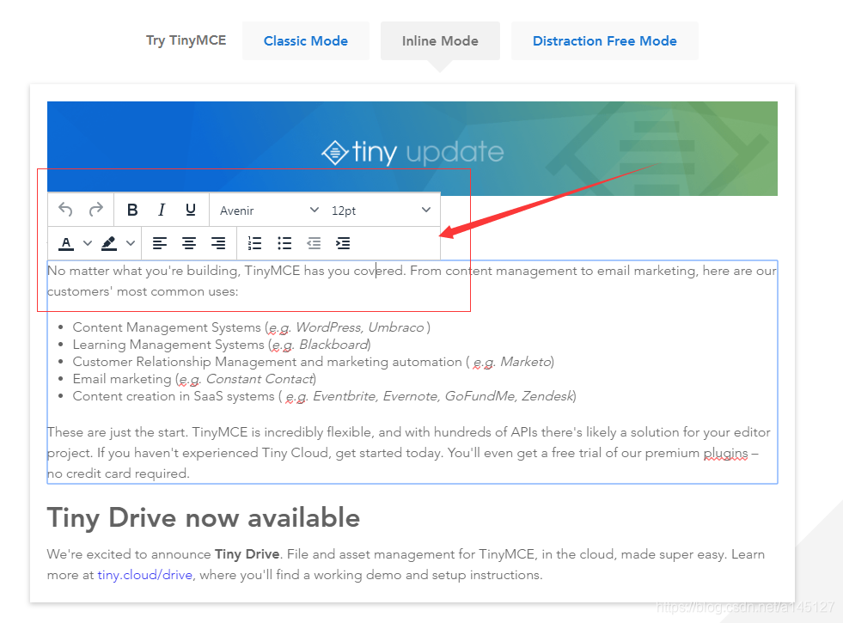Click the Customer Relationship Management bullet
Viewport: 843px width, 623px height.
tap(314, 362)
